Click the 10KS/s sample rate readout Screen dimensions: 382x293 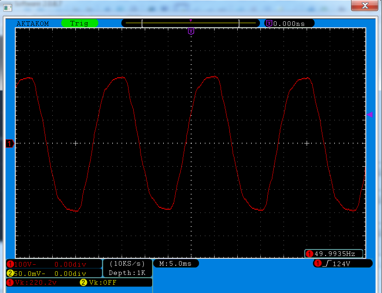[x=127, y=263]
